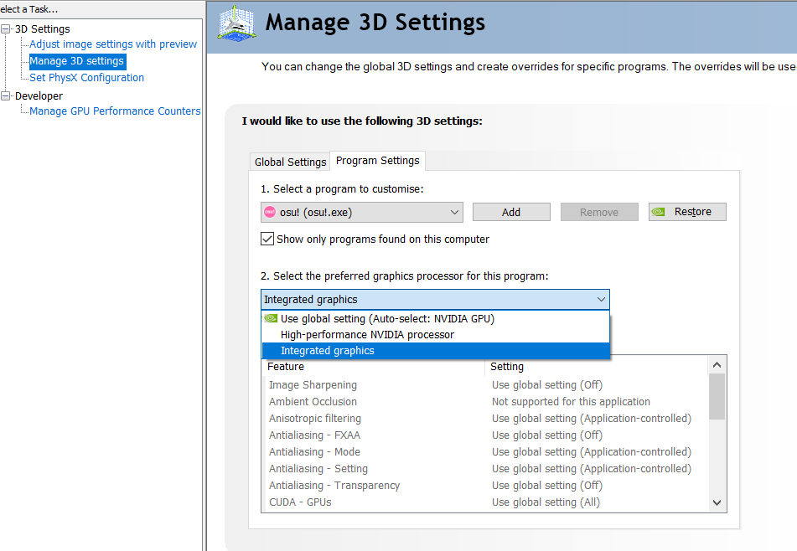Collapse the Developer tree node
The width and height of the screenshot is (797, 551).
[x=6, y=96]
